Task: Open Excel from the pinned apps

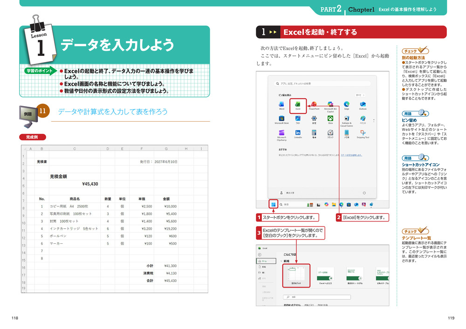Action: (x=298, y=105)
